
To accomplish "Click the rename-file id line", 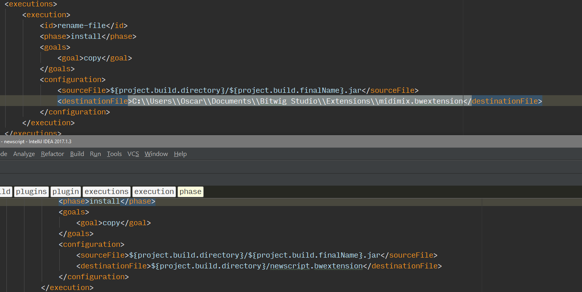I will [84, 26].
